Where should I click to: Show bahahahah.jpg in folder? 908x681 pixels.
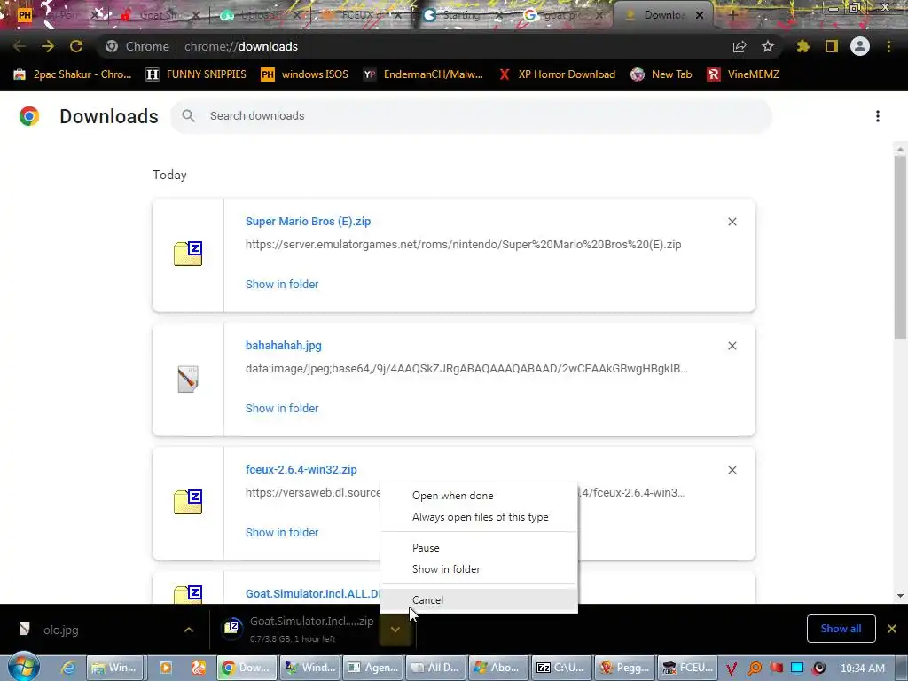[x=282, y=408]
